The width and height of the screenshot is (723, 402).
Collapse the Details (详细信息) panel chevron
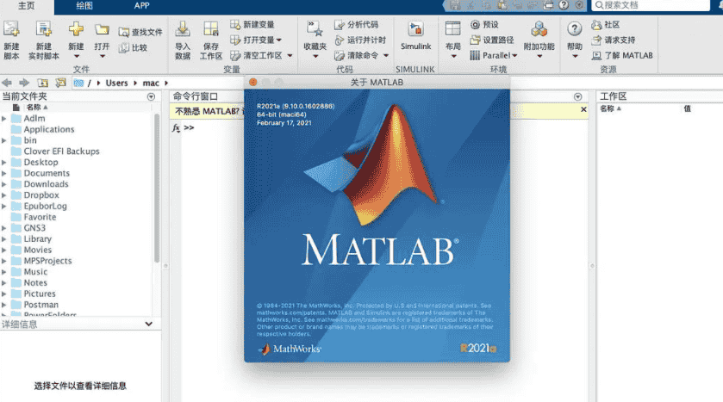[148, 324]
